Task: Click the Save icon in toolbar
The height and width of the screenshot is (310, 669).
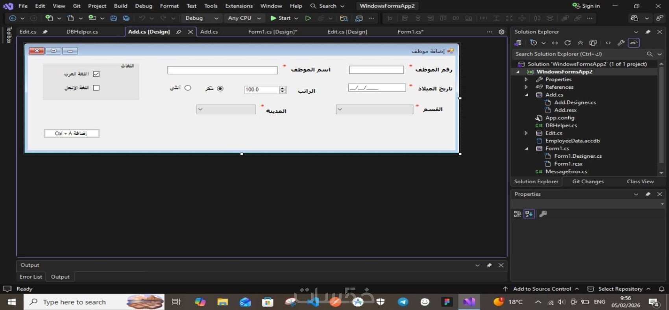Action: [113, 18]
